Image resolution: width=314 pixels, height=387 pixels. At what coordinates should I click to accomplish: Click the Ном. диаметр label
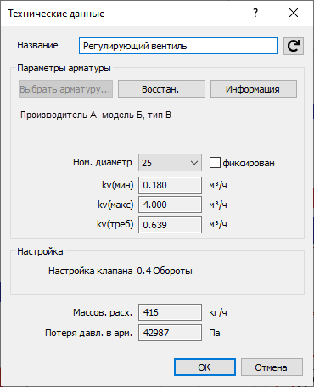point(103,163)
